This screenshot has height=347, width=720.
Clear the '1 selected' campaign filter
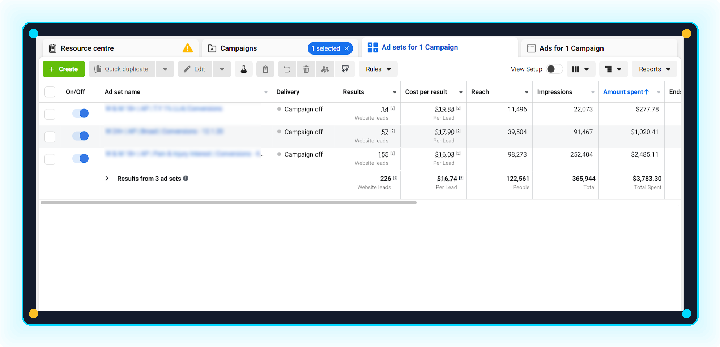pos(346,48)
